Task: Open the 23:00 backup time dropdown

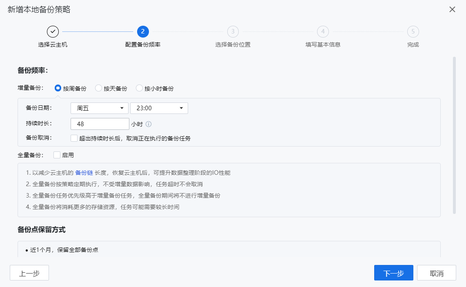Action: pos(159,108)
